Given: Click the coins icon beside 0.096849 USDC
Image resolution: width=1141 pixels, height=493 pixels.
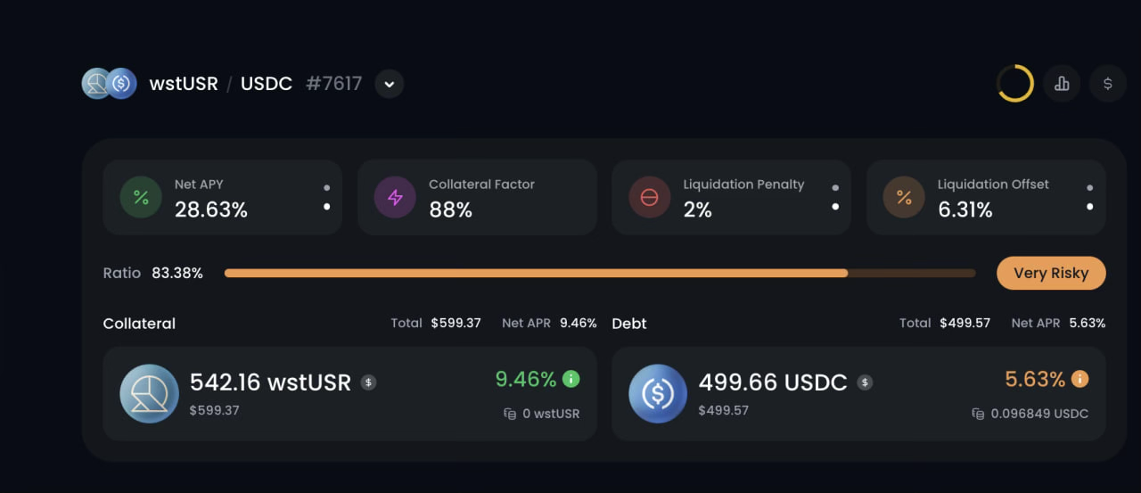Looking at the screenshot, I should click(978, 414).
